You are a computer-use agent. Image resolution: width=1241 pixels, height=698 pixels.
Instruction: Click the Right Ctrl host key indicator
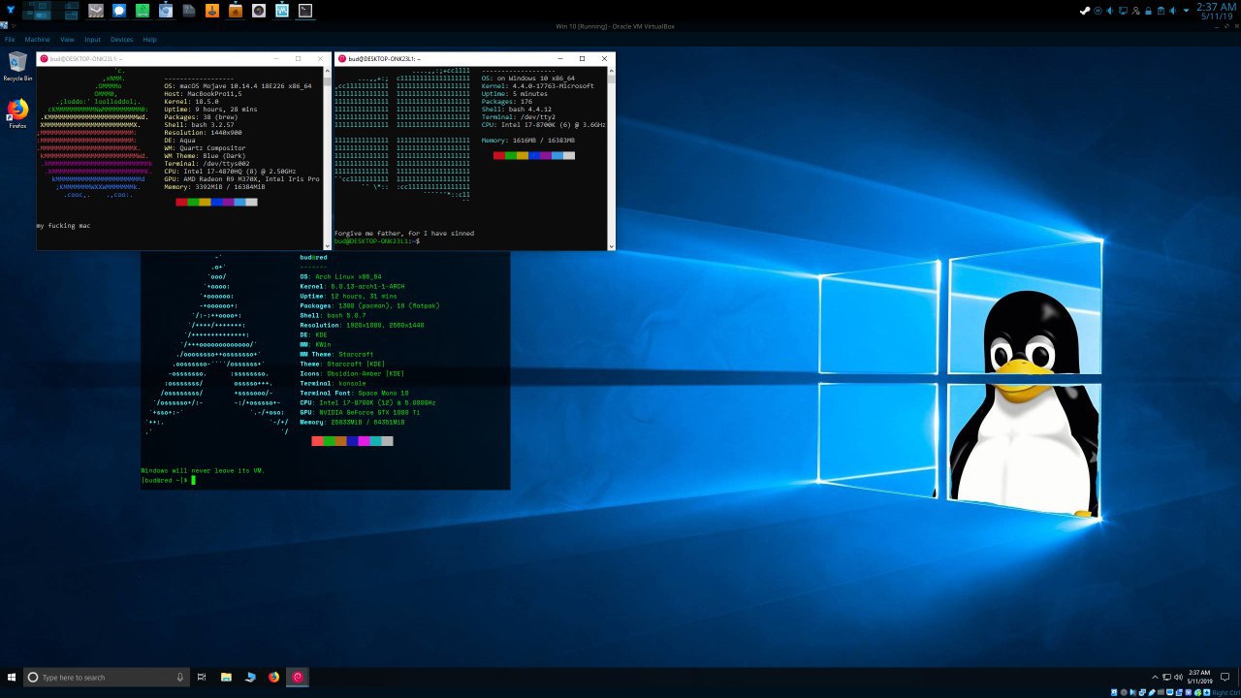(x=1225, y=692)
